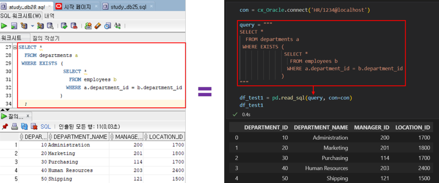
Task: Click the Marketing cell in the DataFrame output
Action: (x=336, y=148)
